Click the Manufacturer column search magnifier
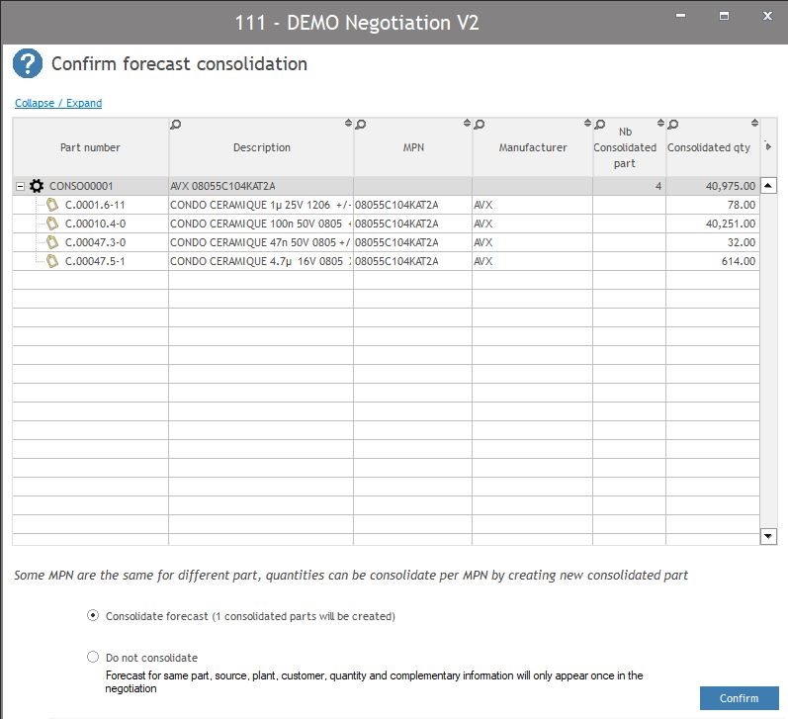This screenshot has height=719, width=788. coord(480,125)
